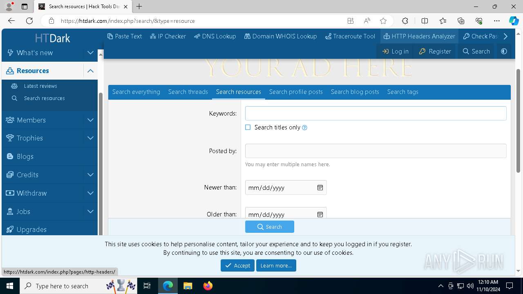Open browser Extensions icon
The image size is (523, 294).
[x=405, y=21]
